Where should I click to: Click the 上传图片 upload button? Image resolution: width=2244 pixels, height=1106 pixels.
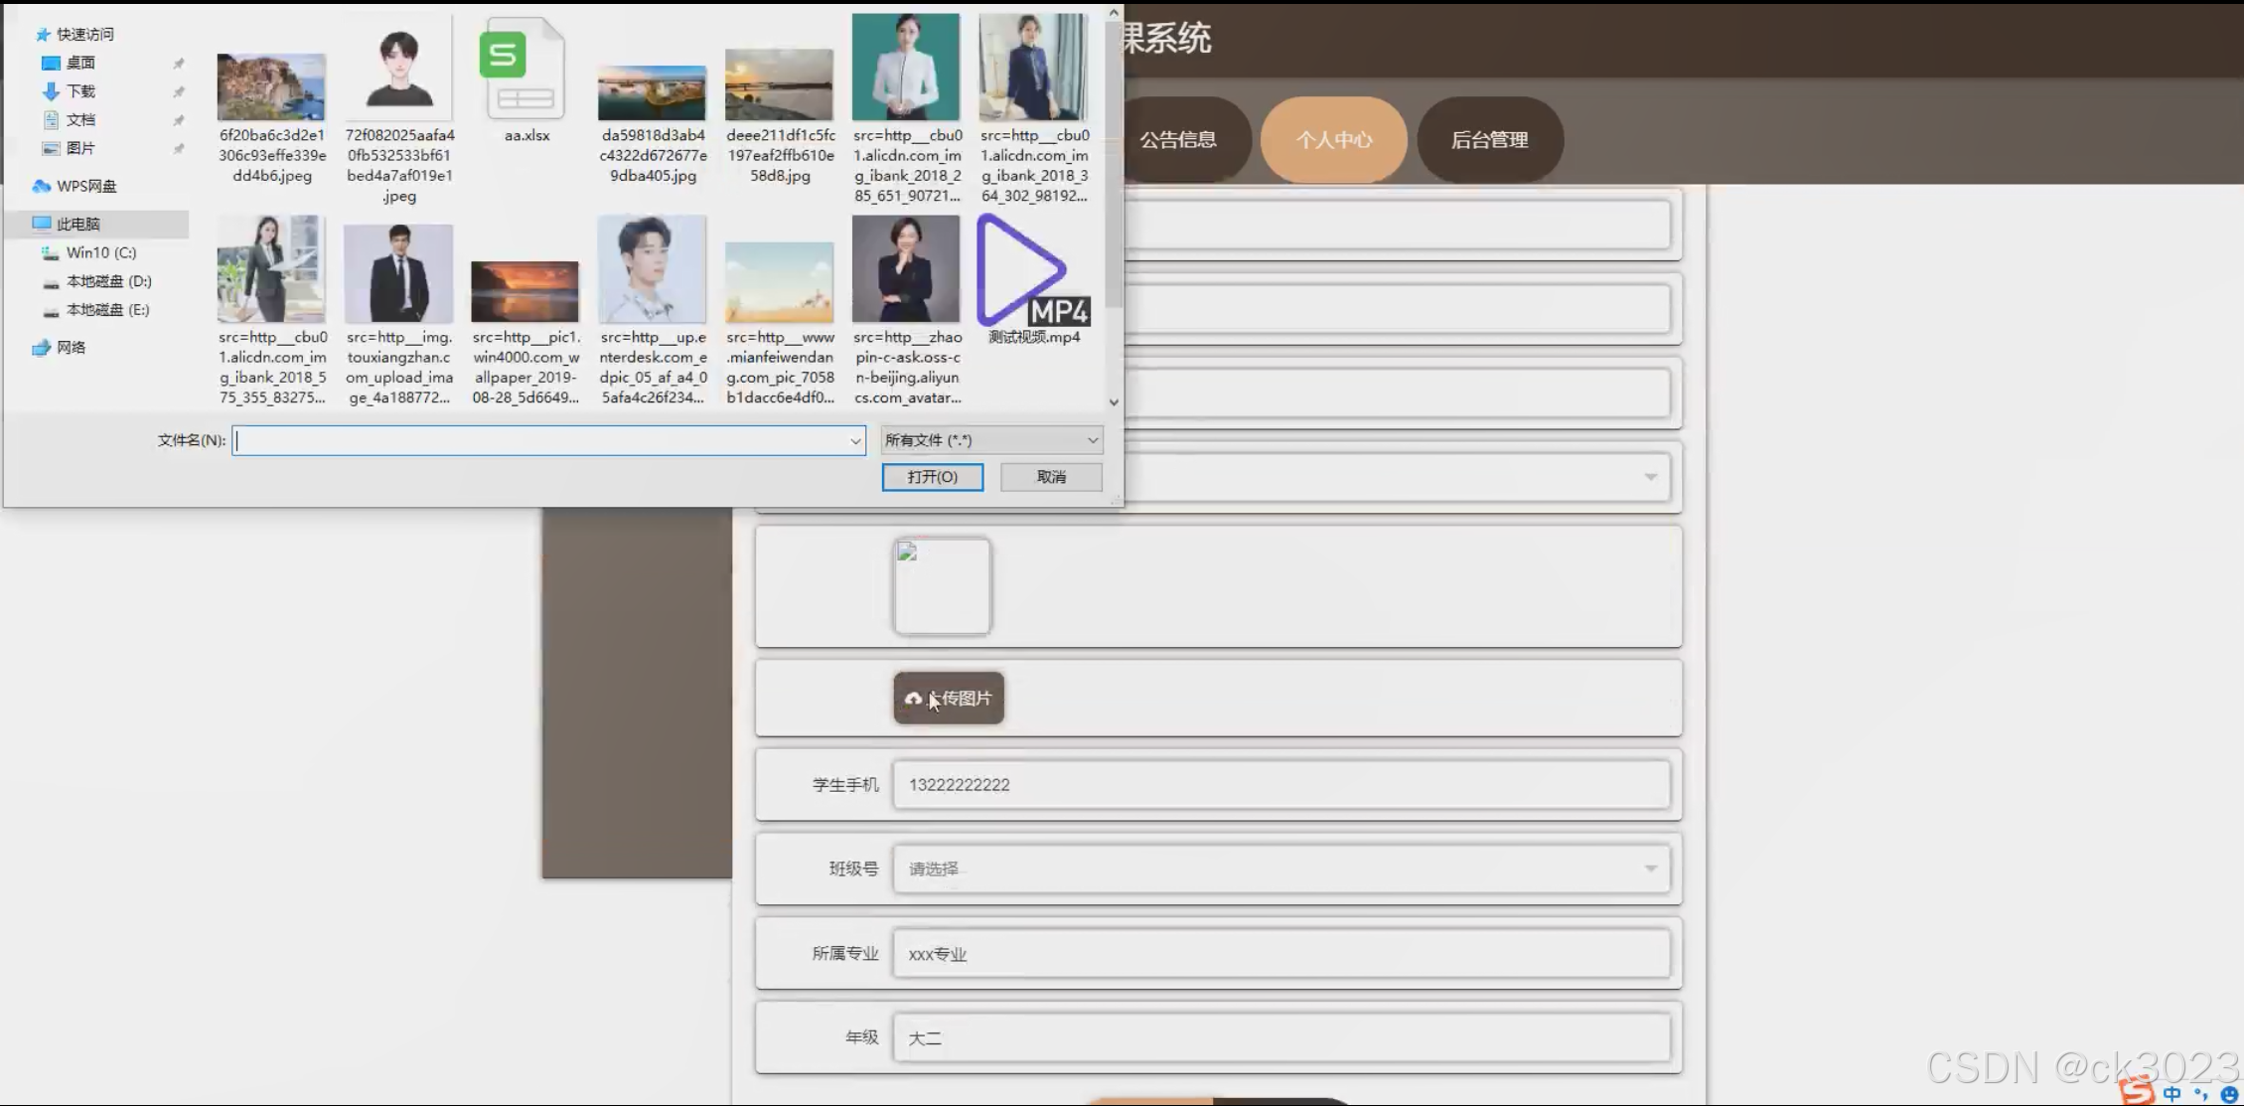[949, 699]
